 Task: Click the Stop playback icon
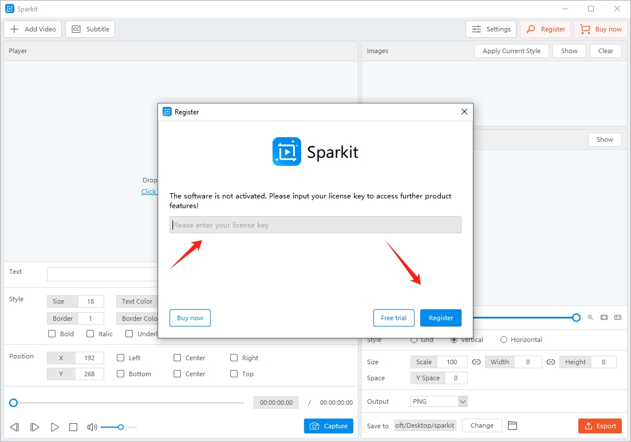[73, 427]
